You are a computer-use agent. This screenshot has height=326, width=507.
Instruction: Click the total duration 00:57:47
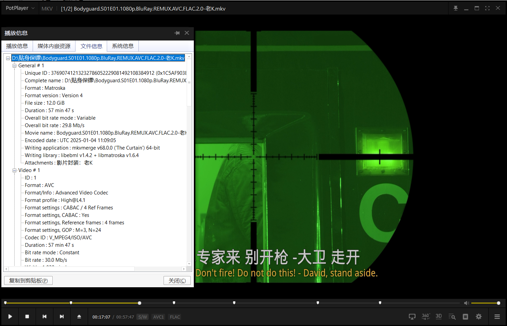coord(125,317)
